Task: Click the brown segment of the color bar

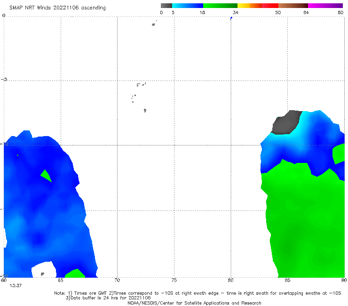Action: click(x=293, y=6)
